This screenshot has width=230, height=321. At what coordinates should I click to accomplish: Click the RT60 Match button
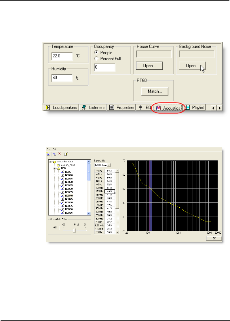click(155, 91)
